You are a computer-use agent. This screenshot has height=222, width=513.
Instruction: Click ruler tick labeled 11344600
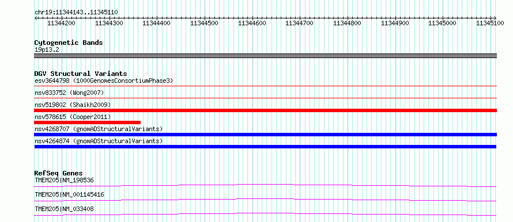coord(252,23)
